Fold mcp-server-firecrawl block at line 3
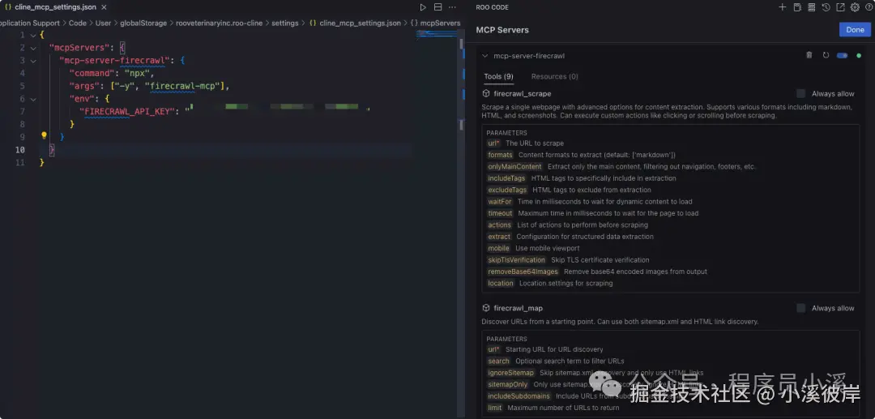The width and height of the screenshot is (875, 419). pyautogui.click(x=33, y=60)
